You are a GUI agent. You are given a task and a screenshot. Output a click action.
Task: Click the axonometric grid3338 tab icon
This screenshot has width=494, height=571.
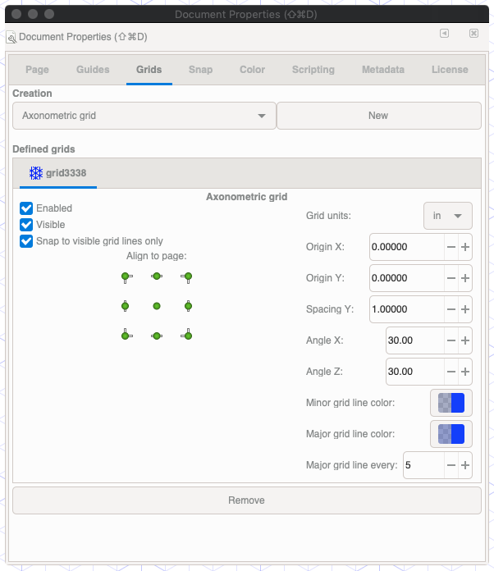(x=36, y=173)
